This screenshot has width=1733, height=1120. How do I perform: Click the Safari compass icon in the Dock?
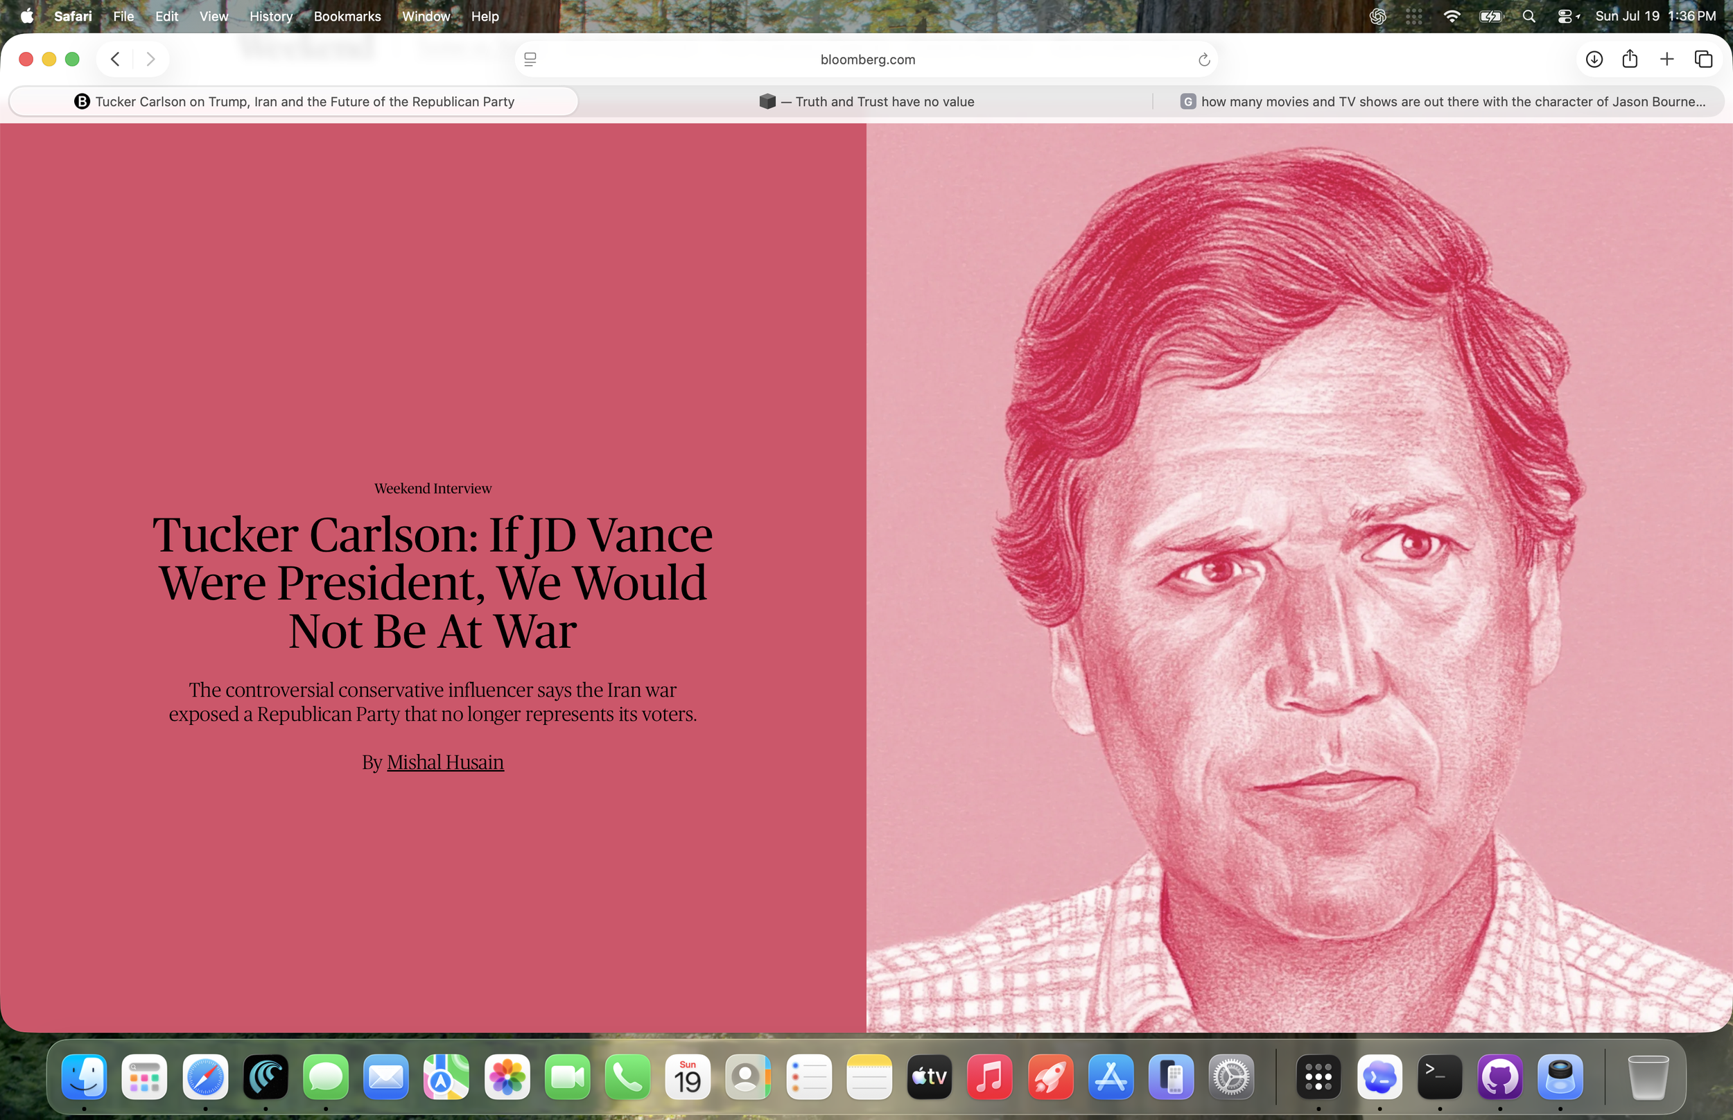[x=205, y=1077]
